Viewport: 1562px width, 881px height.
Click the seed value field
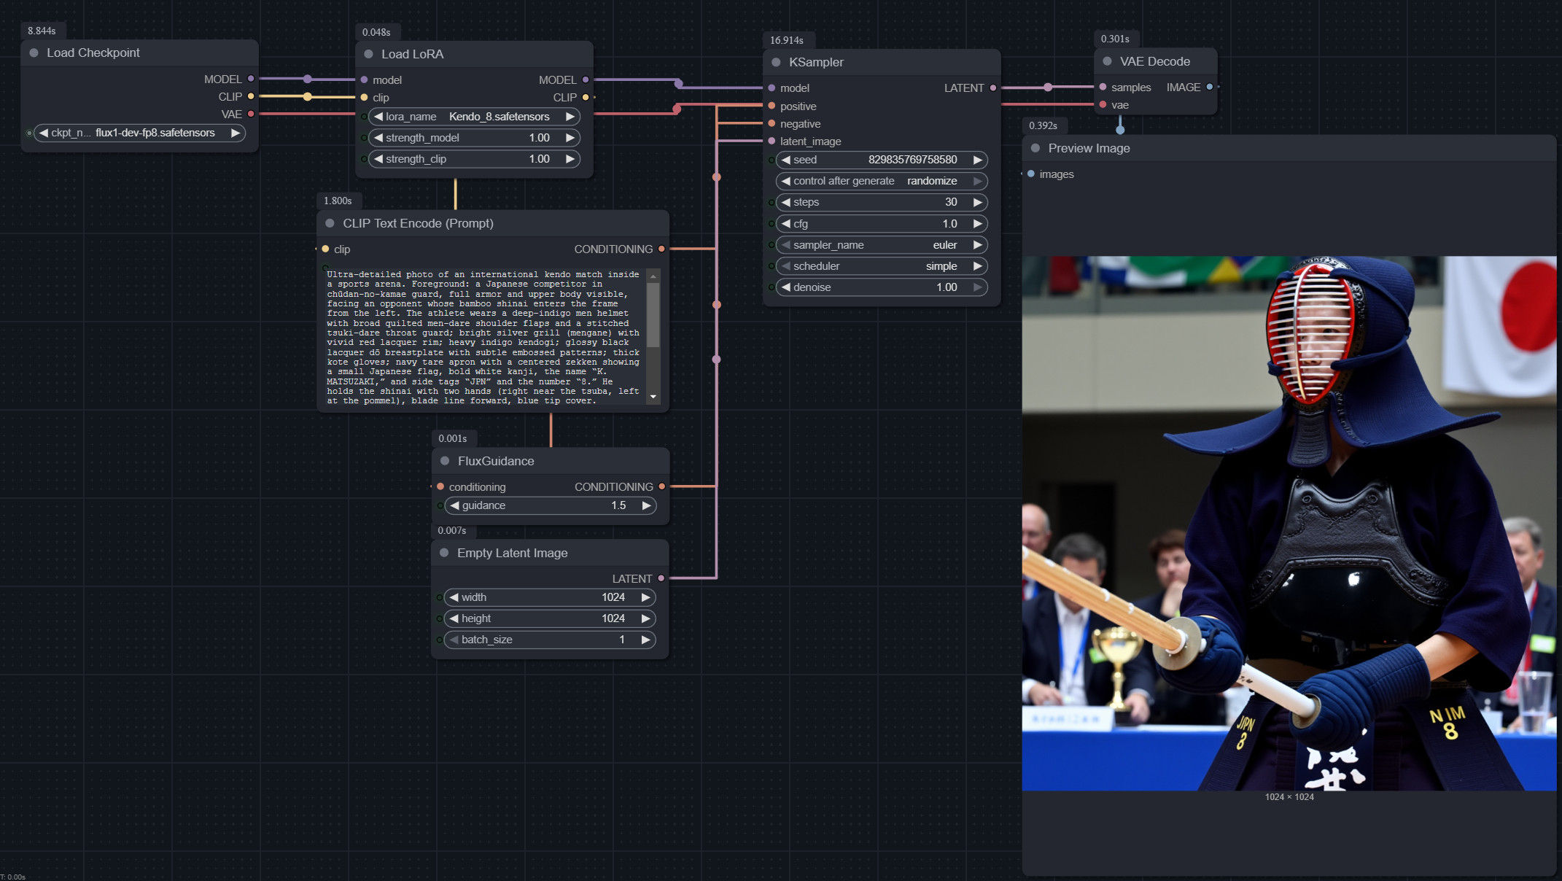[882, 160]
